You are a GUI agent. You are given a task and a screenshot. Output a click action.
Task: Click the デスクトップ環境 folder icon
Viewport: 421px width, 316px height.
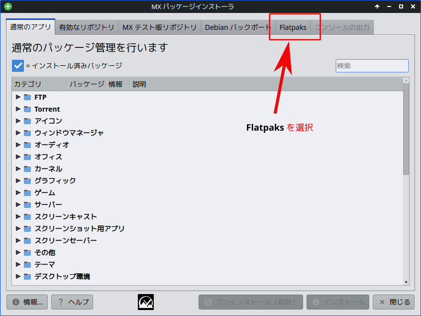tap(27, 277)
